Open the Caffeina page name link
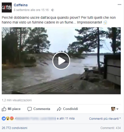 pyautogui.click(x=20, y=5)
